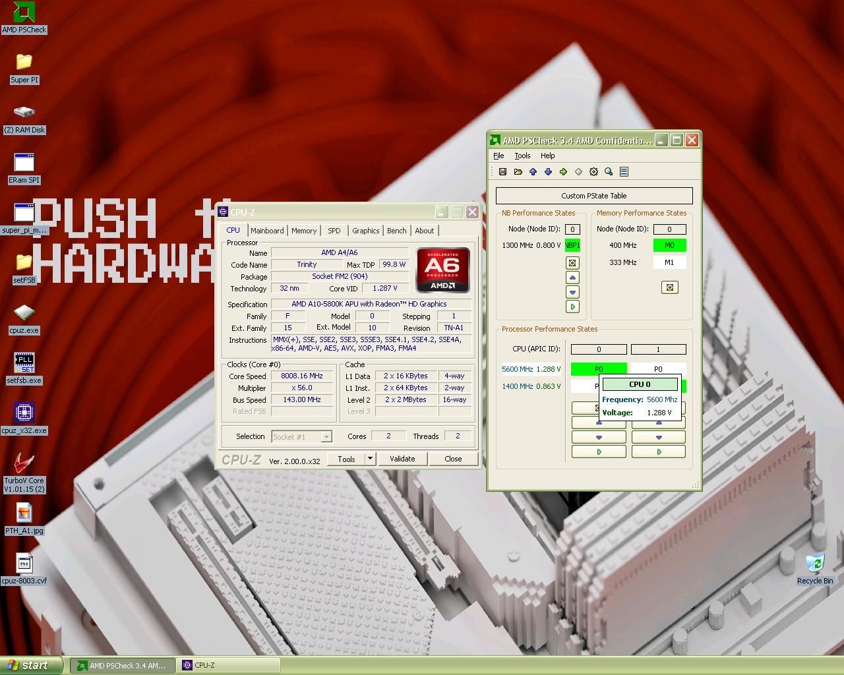Click the NB Node ID 0 box
Image resolution: width=844 pixels, height=675 pixels.
coord(572,229)
